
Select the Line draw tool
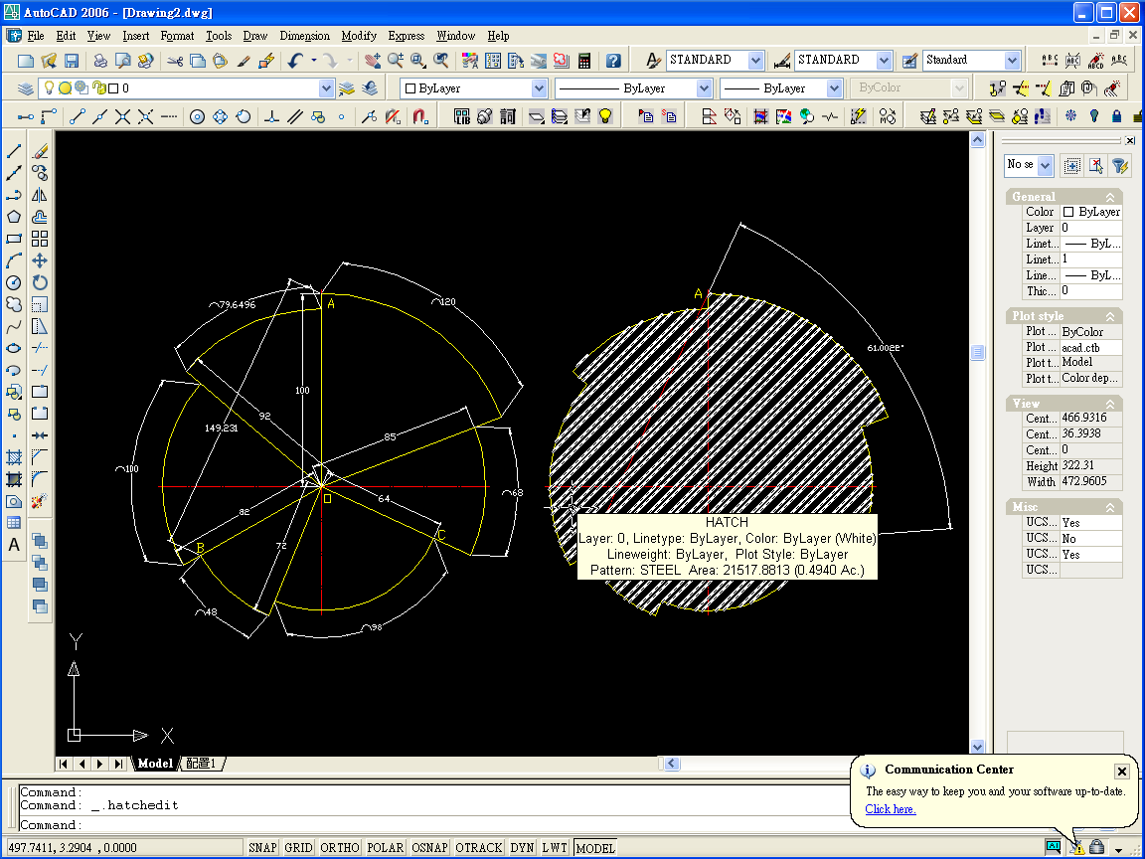pyautogui.click(x=14, y=151)
